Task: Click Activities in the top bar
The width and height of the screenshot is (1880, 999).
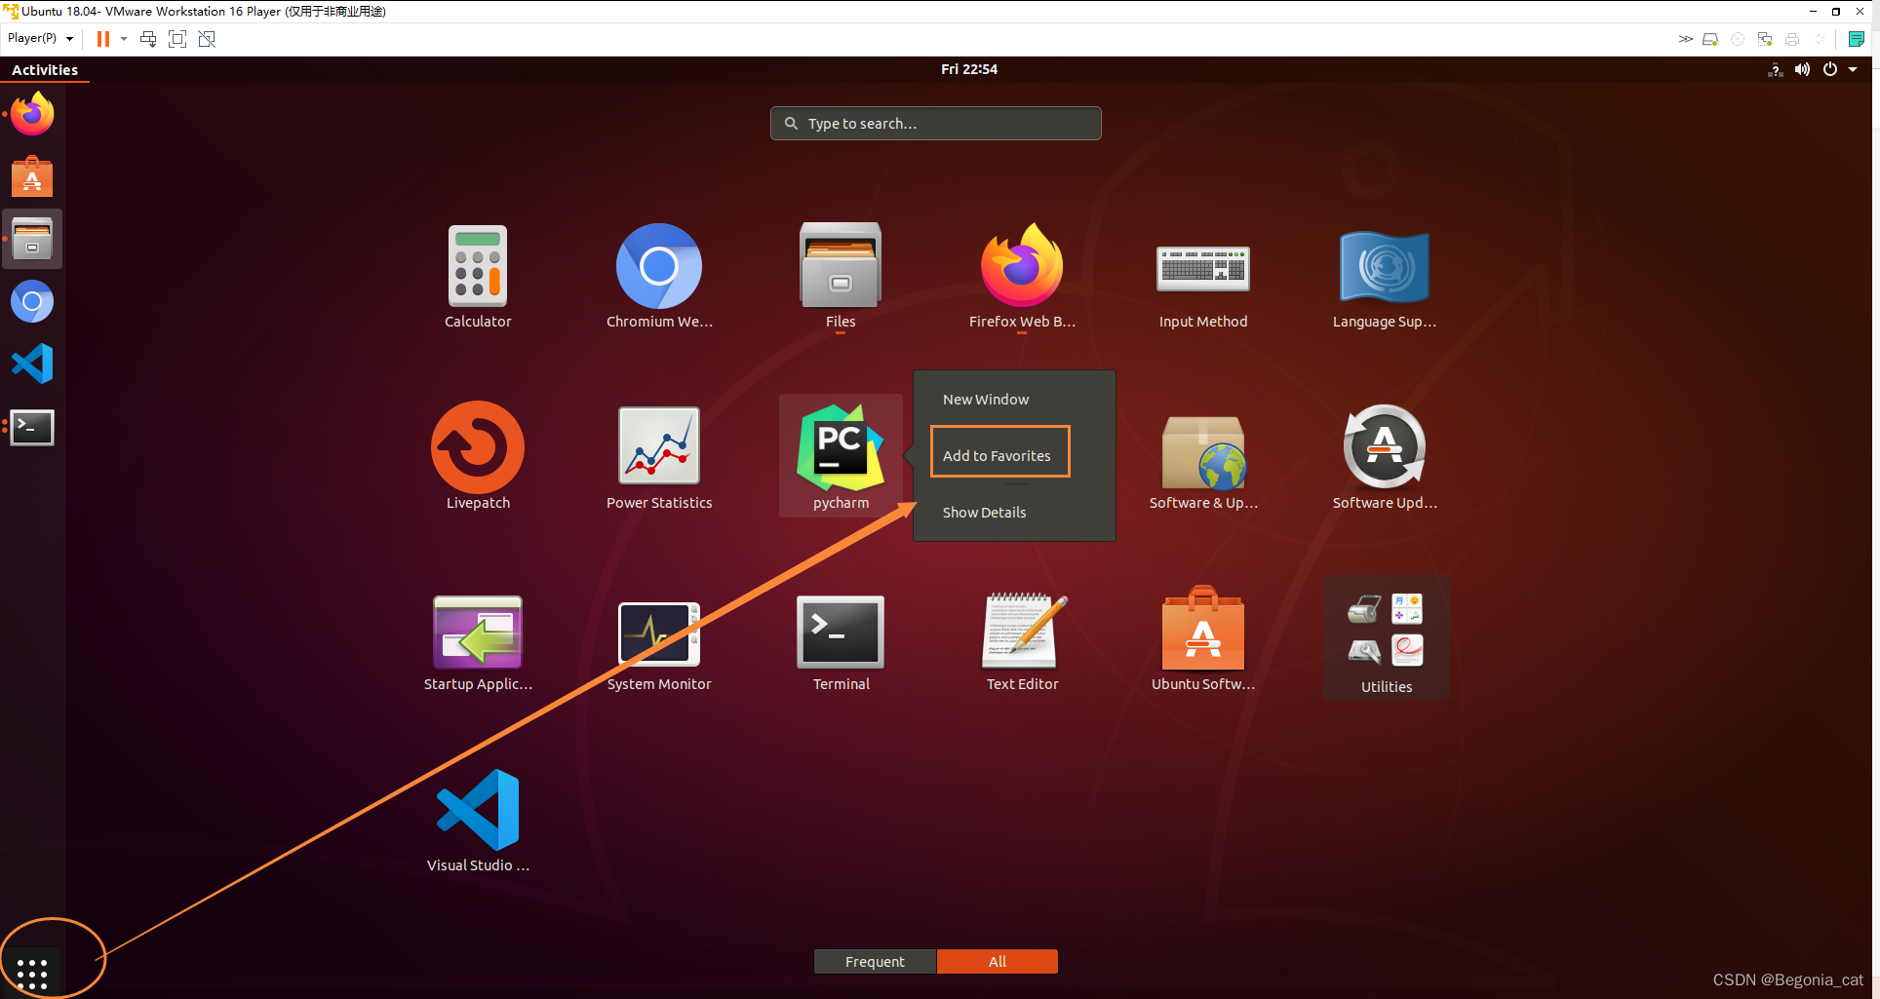Action: [x=45, y=69]
